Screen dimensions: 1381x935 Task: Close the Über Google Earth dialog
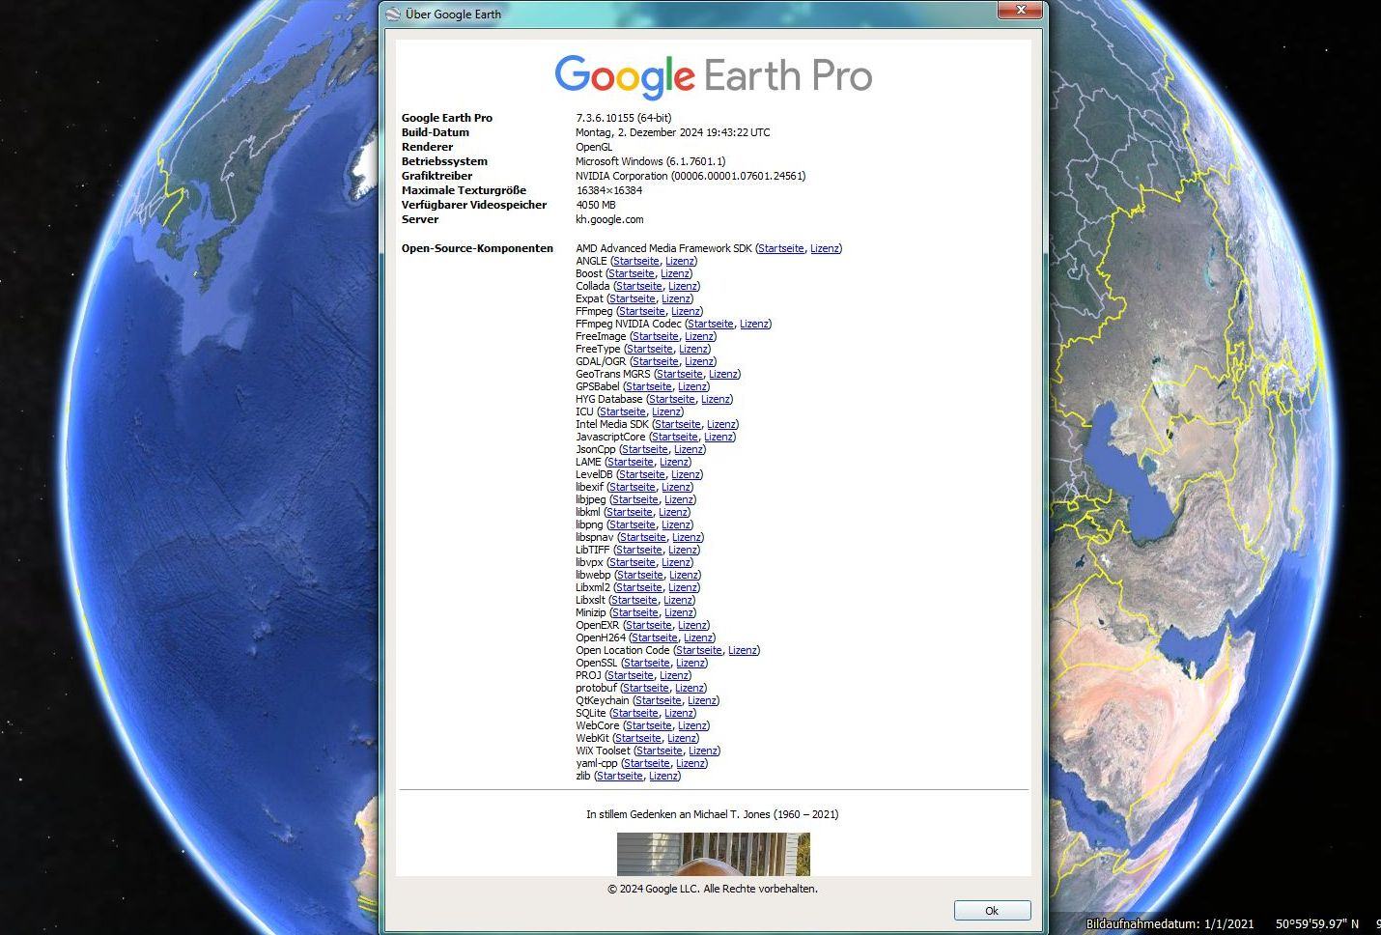[x=1020, y=11]
